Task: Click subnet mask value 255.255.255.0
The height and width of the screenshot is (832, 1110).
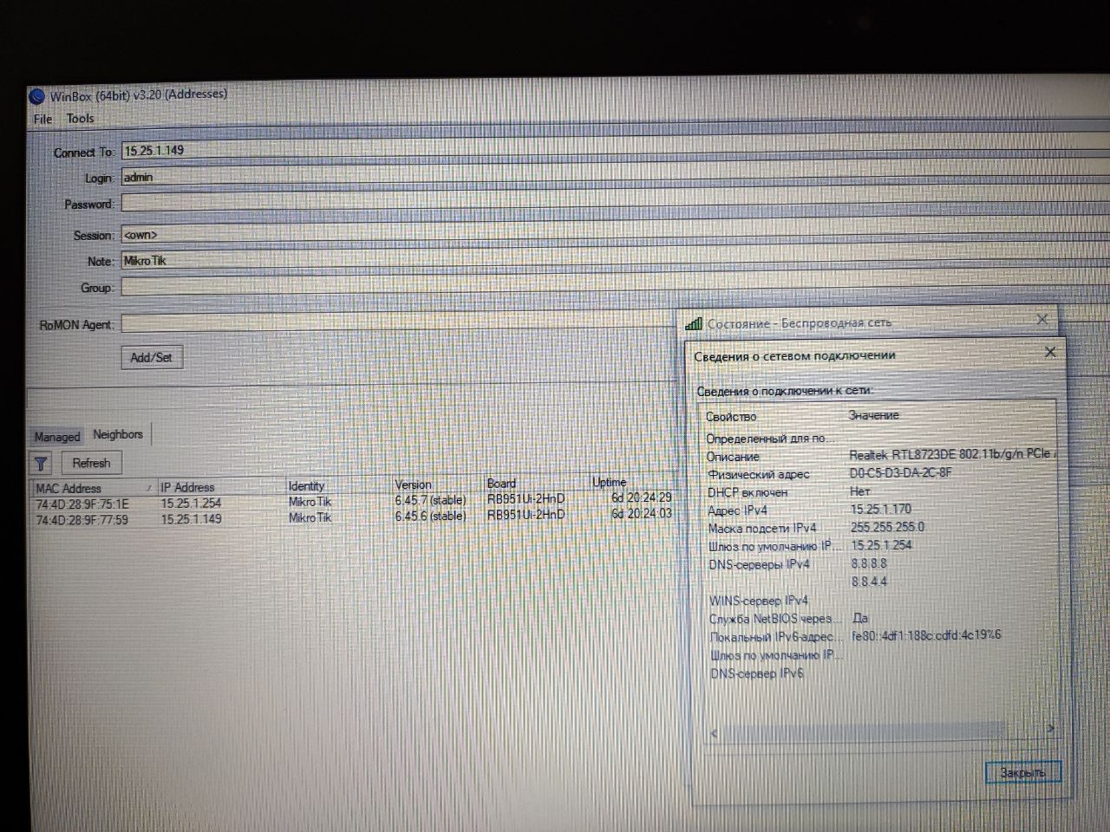Action: [x=887, y=527]
